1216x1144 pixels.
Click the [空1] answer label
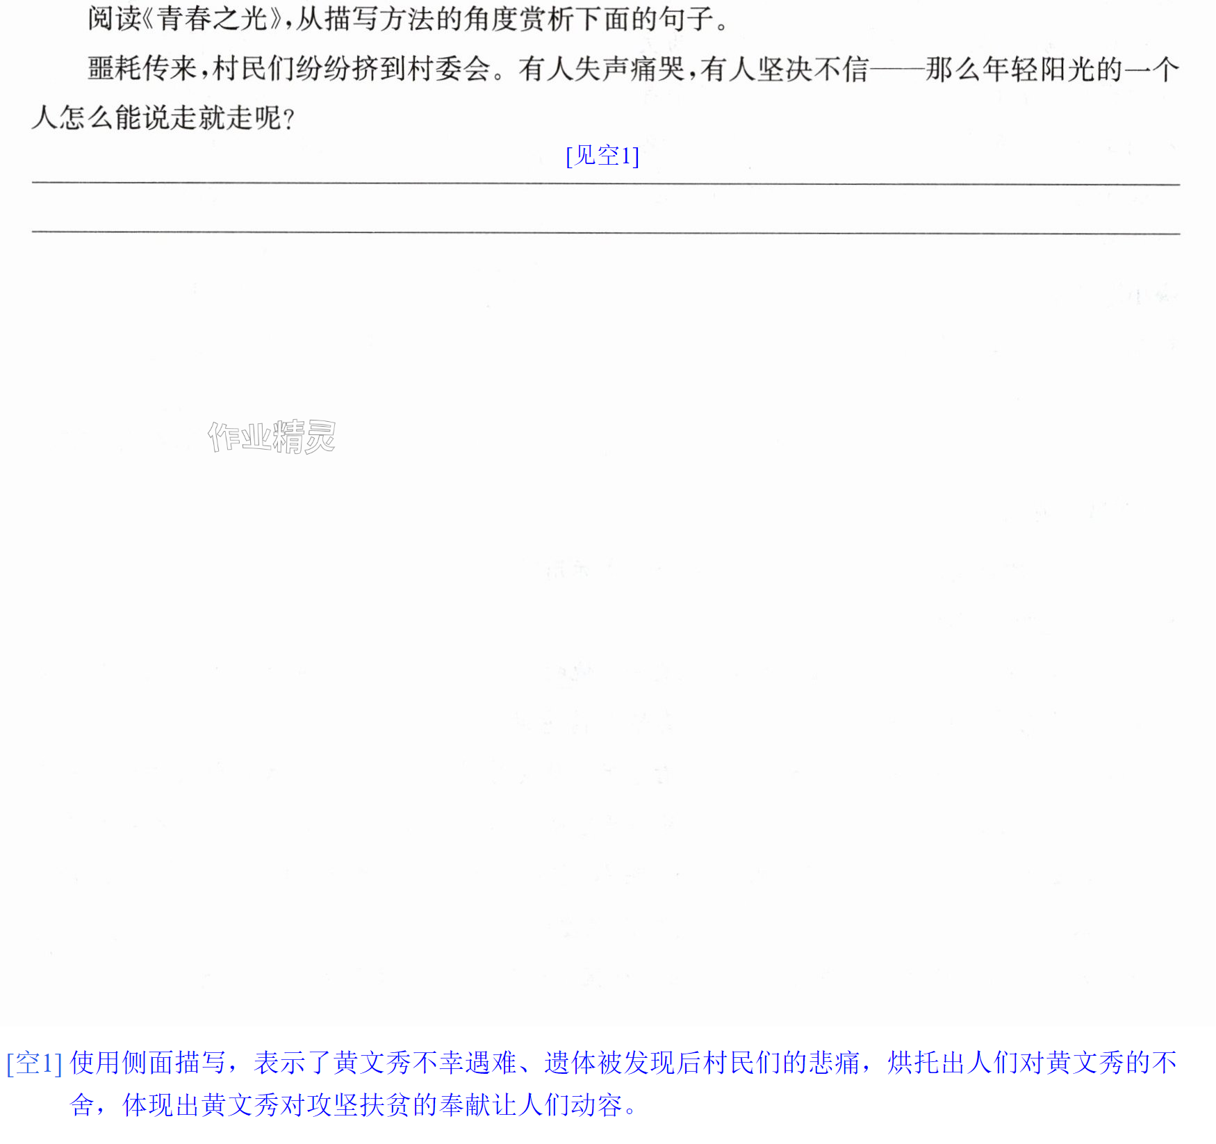coord(35,1063)
